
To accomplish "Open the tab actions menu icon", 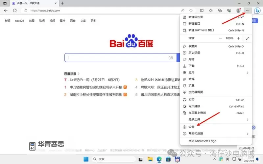I will pos(5,3).
